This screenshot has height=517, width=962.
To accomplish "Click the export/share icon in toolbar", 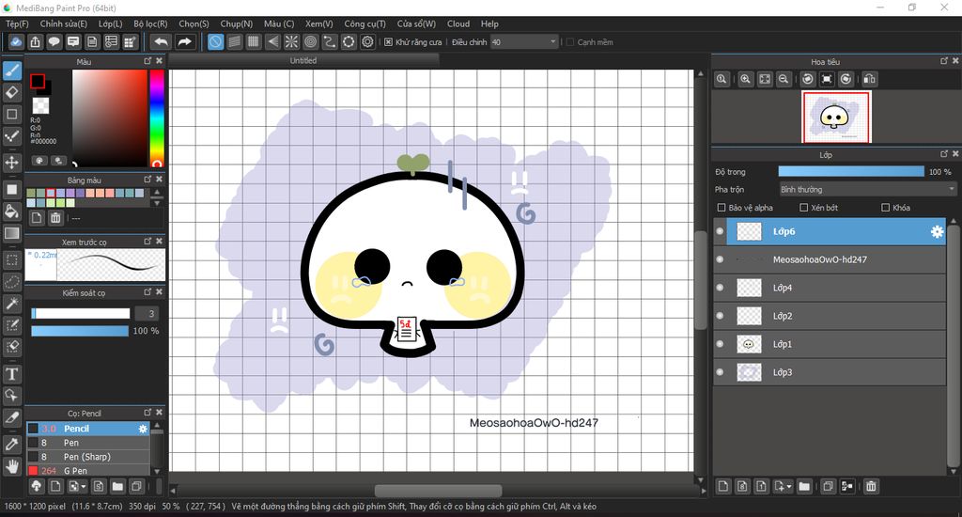I will 35,41.
